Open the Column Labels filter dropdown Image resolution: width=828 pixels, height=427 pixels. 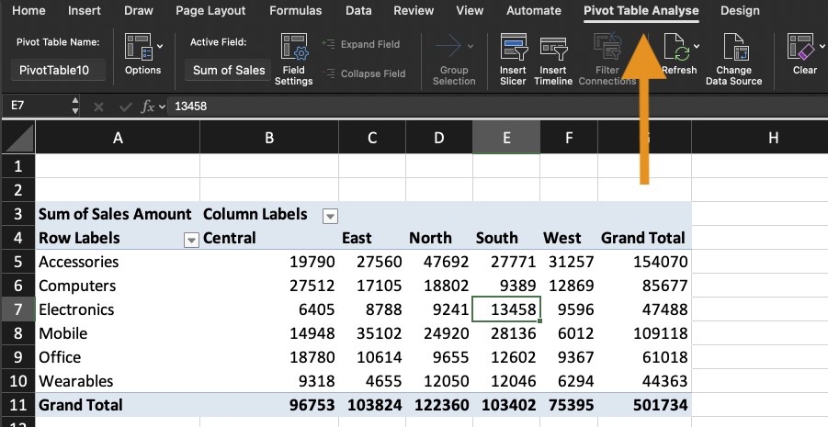[x=330, y=216]
